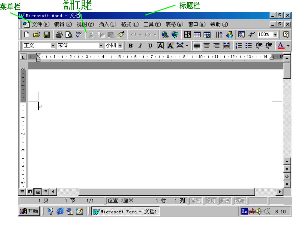Paste from clipboard icon
Screen dimensions: 305x228
click(111, 35)
